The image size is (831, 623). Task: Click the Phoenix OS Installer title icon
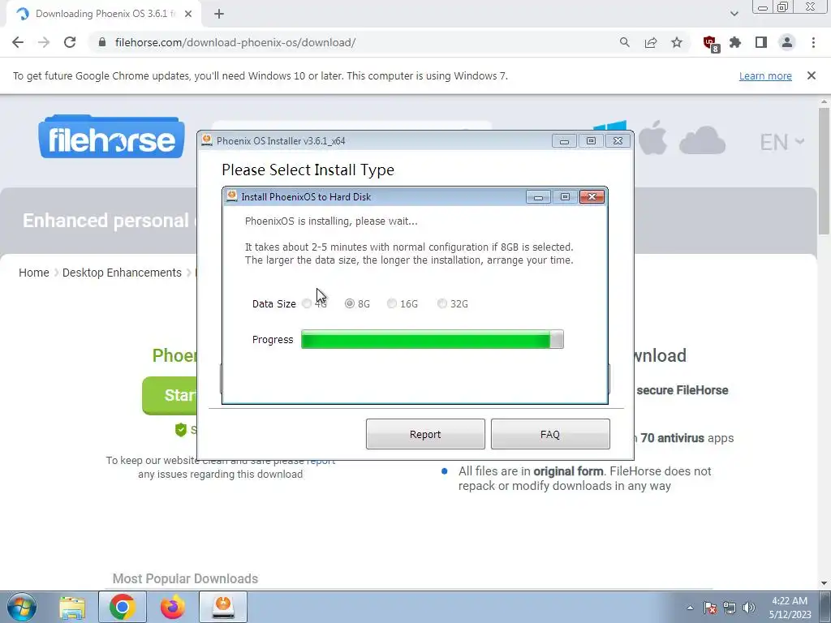(x=207, y=140)
